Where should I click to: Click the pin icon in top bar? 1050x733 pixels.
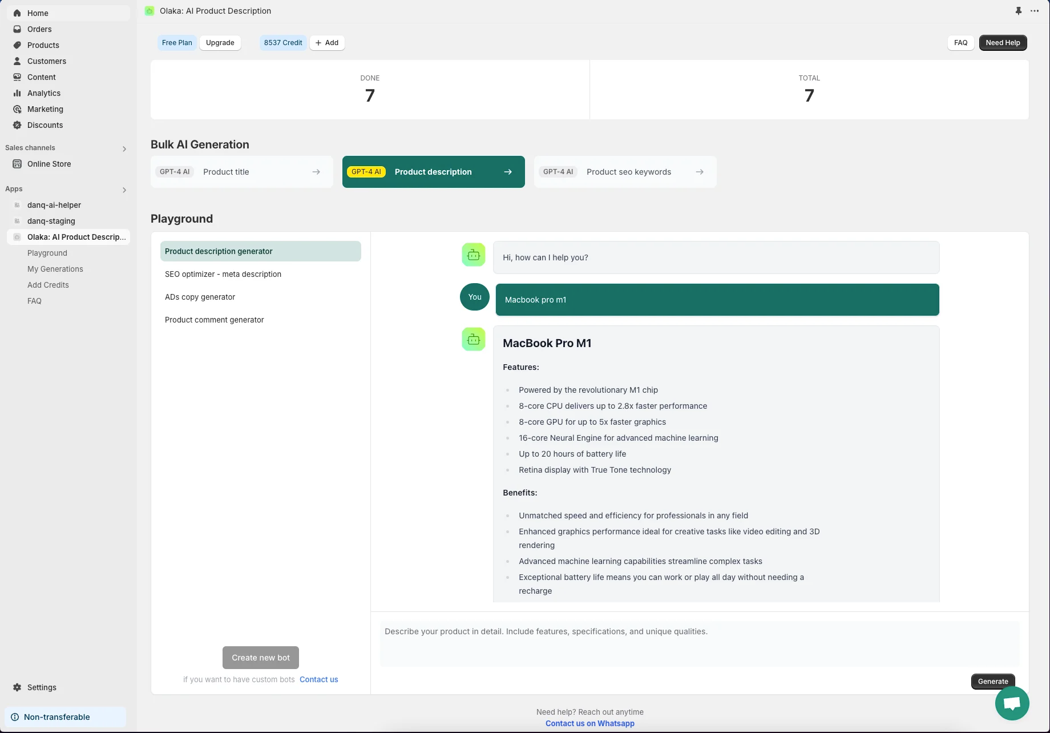pyautogui.click(x=1018, y=11)
